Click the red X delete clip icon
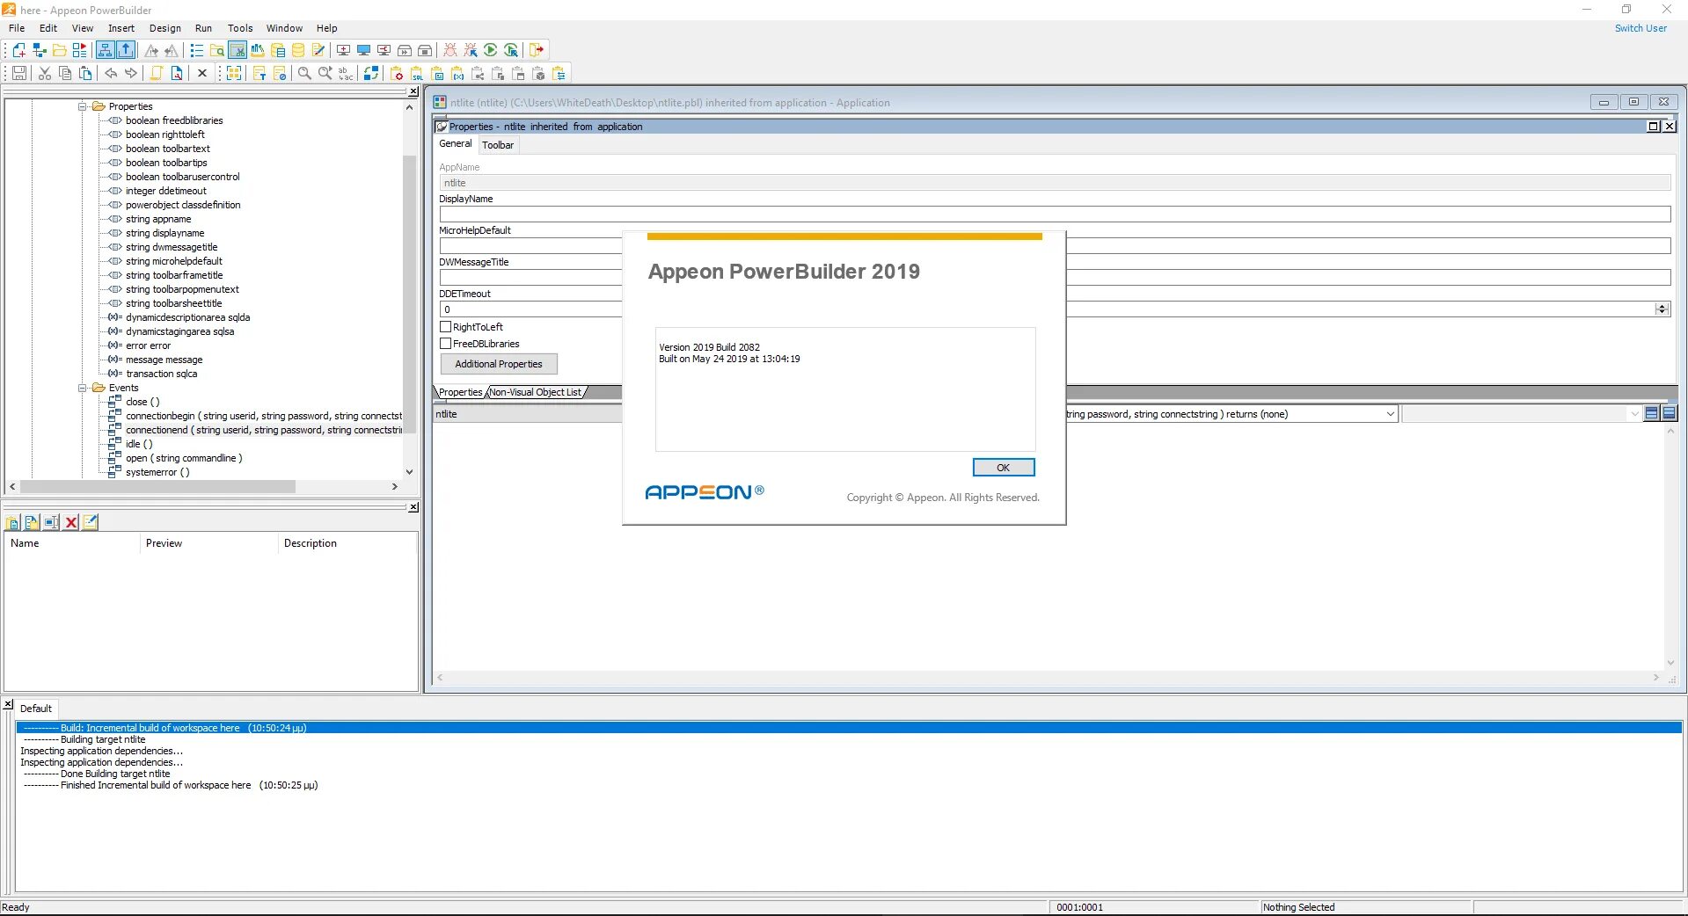 [x=71, y=522]
